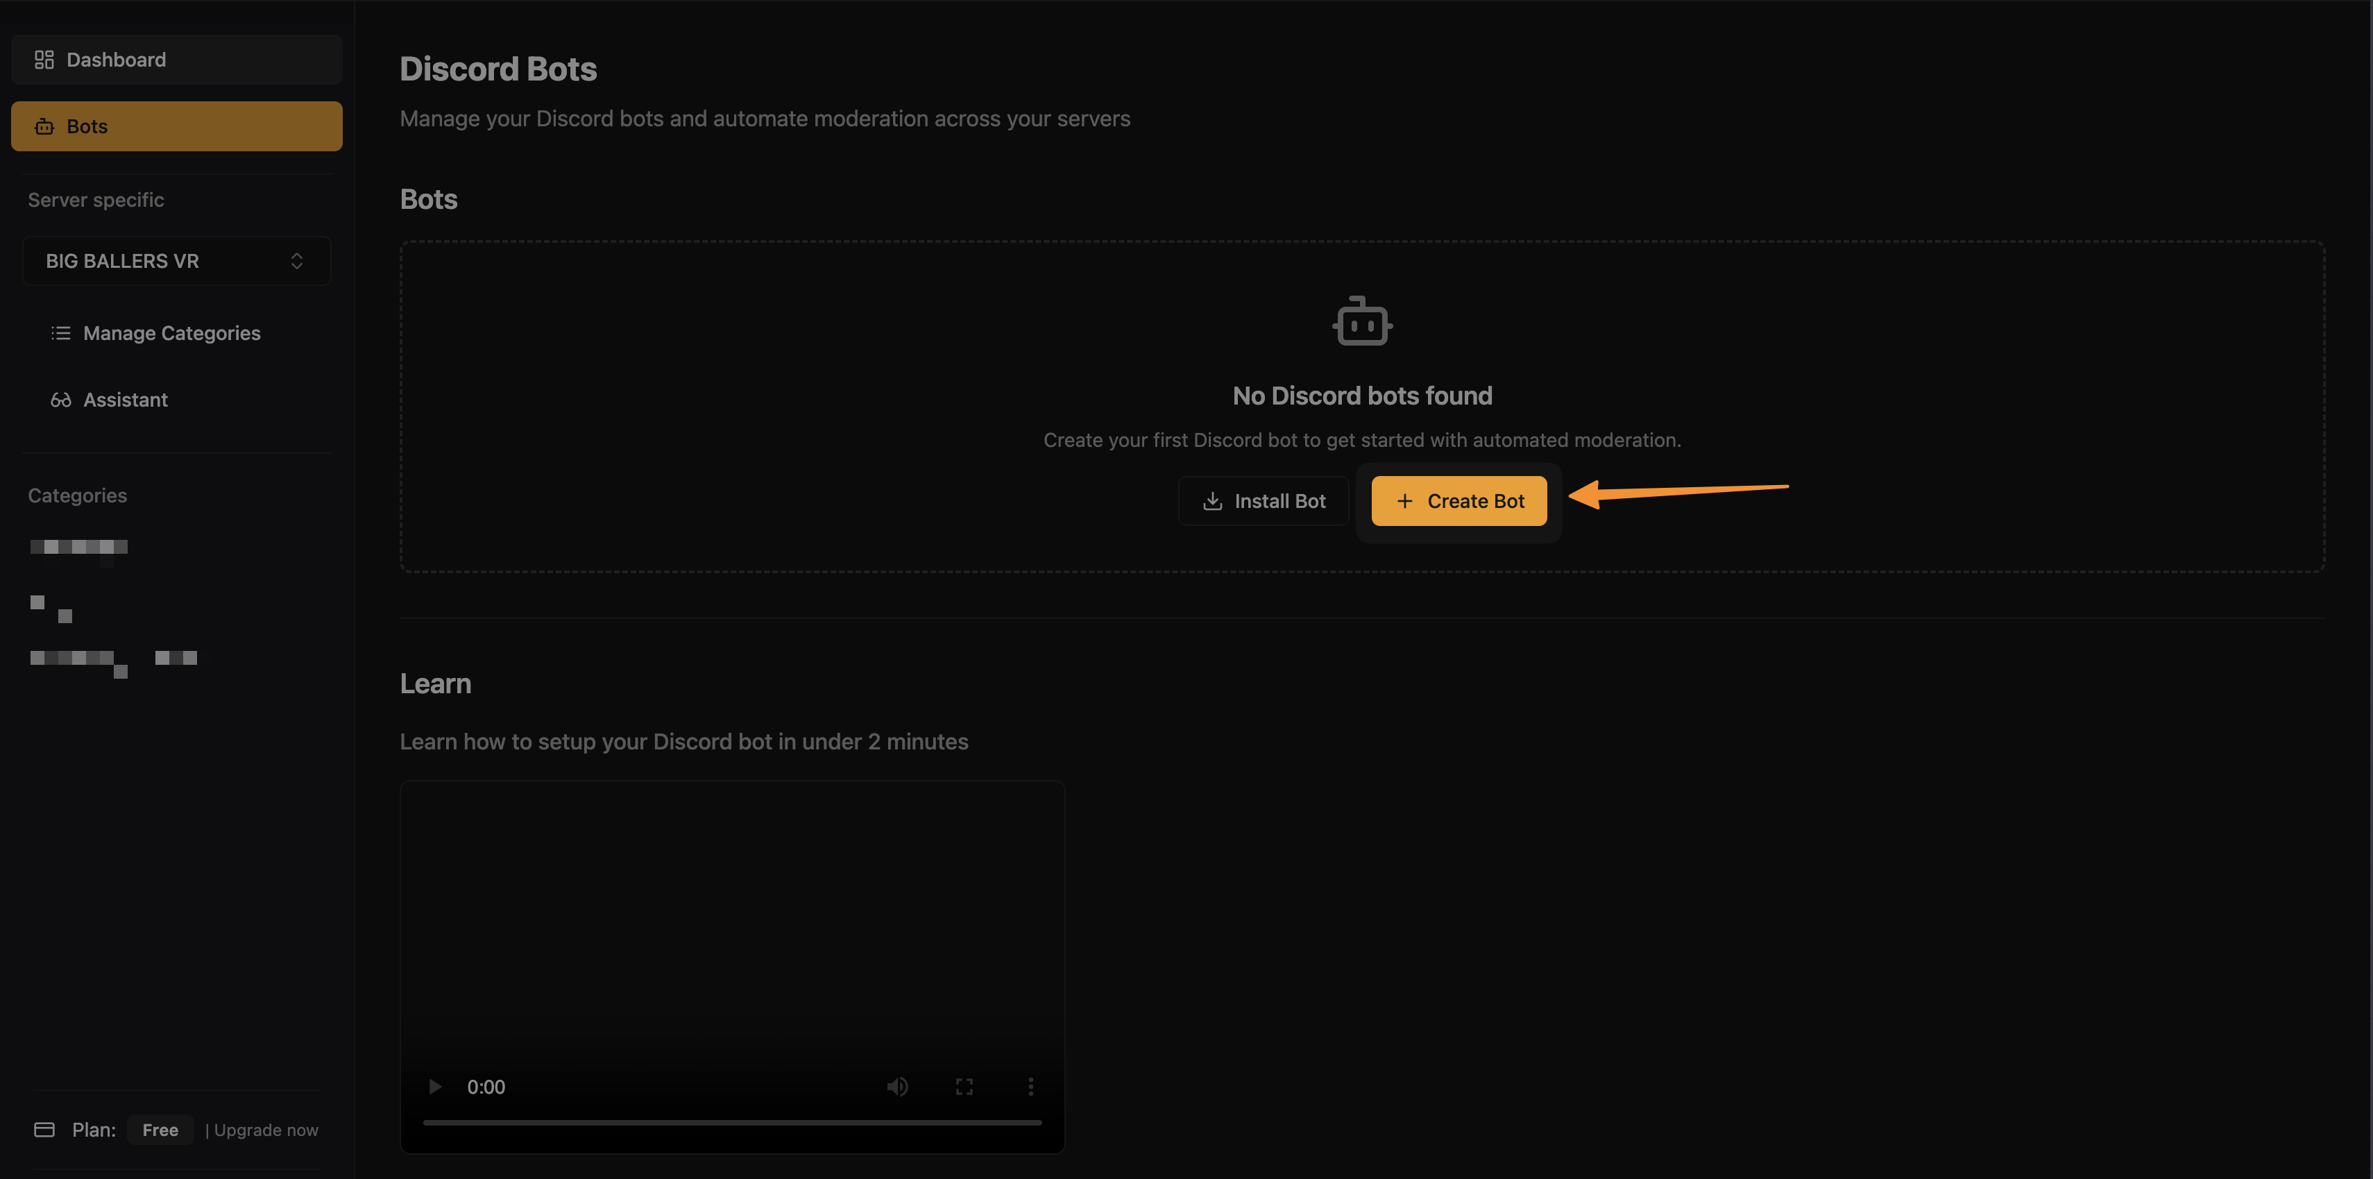Enter fullscreen on the tutorial video
The image size is (2373, 1179).
point(964,1086)
